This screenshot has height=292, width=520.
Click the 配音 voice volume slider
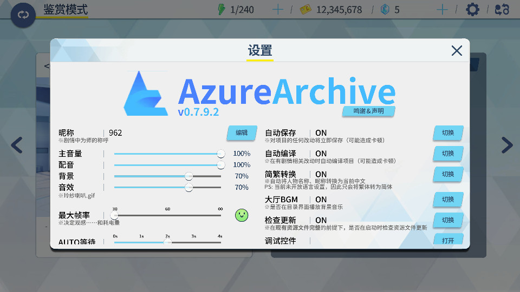click(x=167, y=165)
